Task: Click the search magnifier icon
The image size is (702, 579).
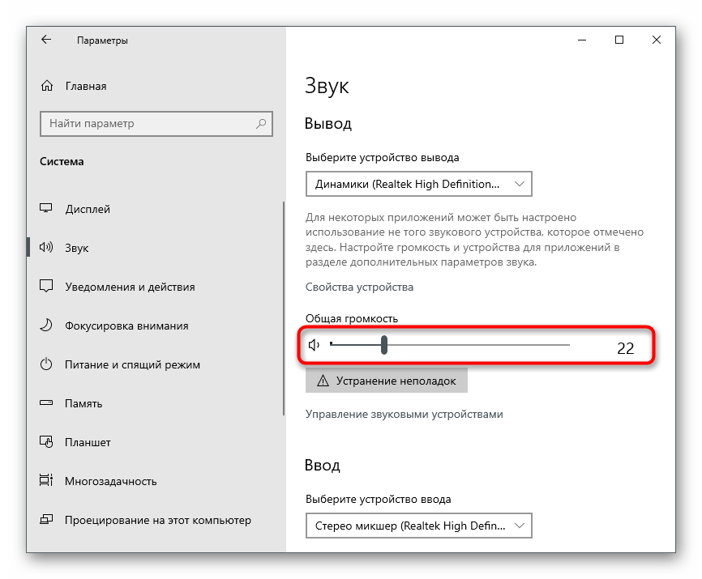Action: 261,124
